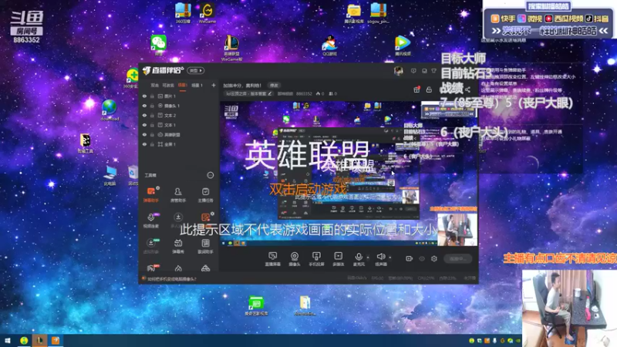The height and width of the screenshot is (347, 617).
Task: Select the first scene tab on the left
Action: point(155,85)
